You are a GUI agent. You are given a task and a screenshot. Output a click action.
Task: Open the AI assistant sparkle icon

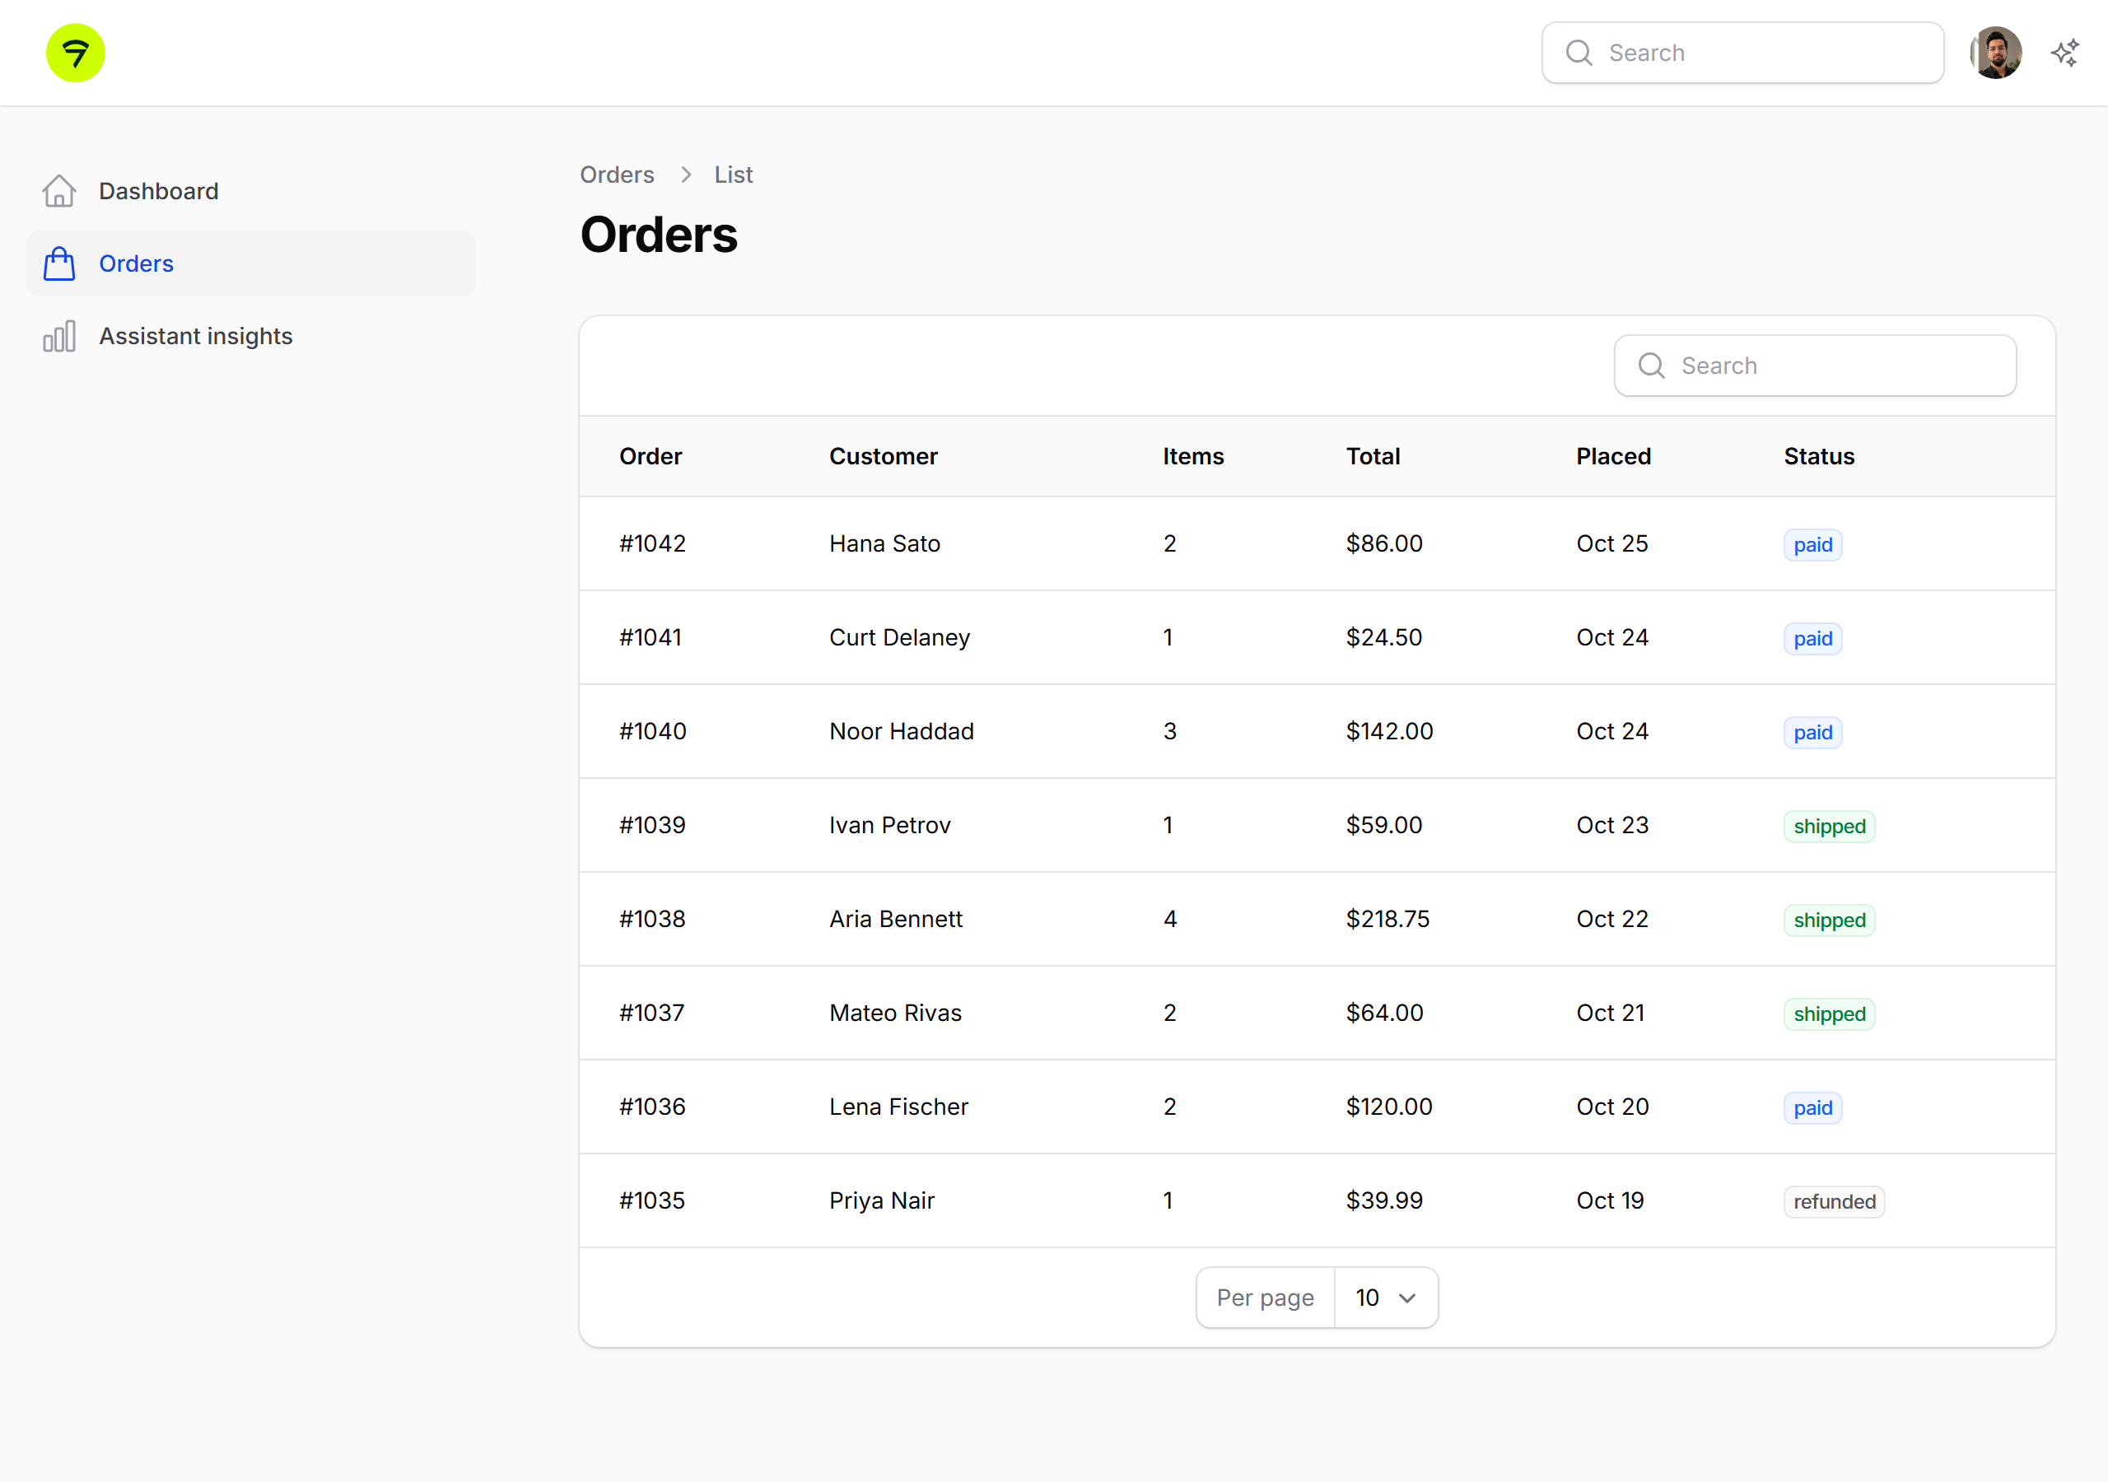pyautogui.click(x=2065, y=53)
